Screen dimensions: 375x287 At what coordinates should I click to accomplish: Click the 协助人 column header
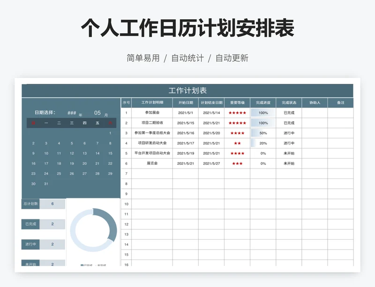315,103
